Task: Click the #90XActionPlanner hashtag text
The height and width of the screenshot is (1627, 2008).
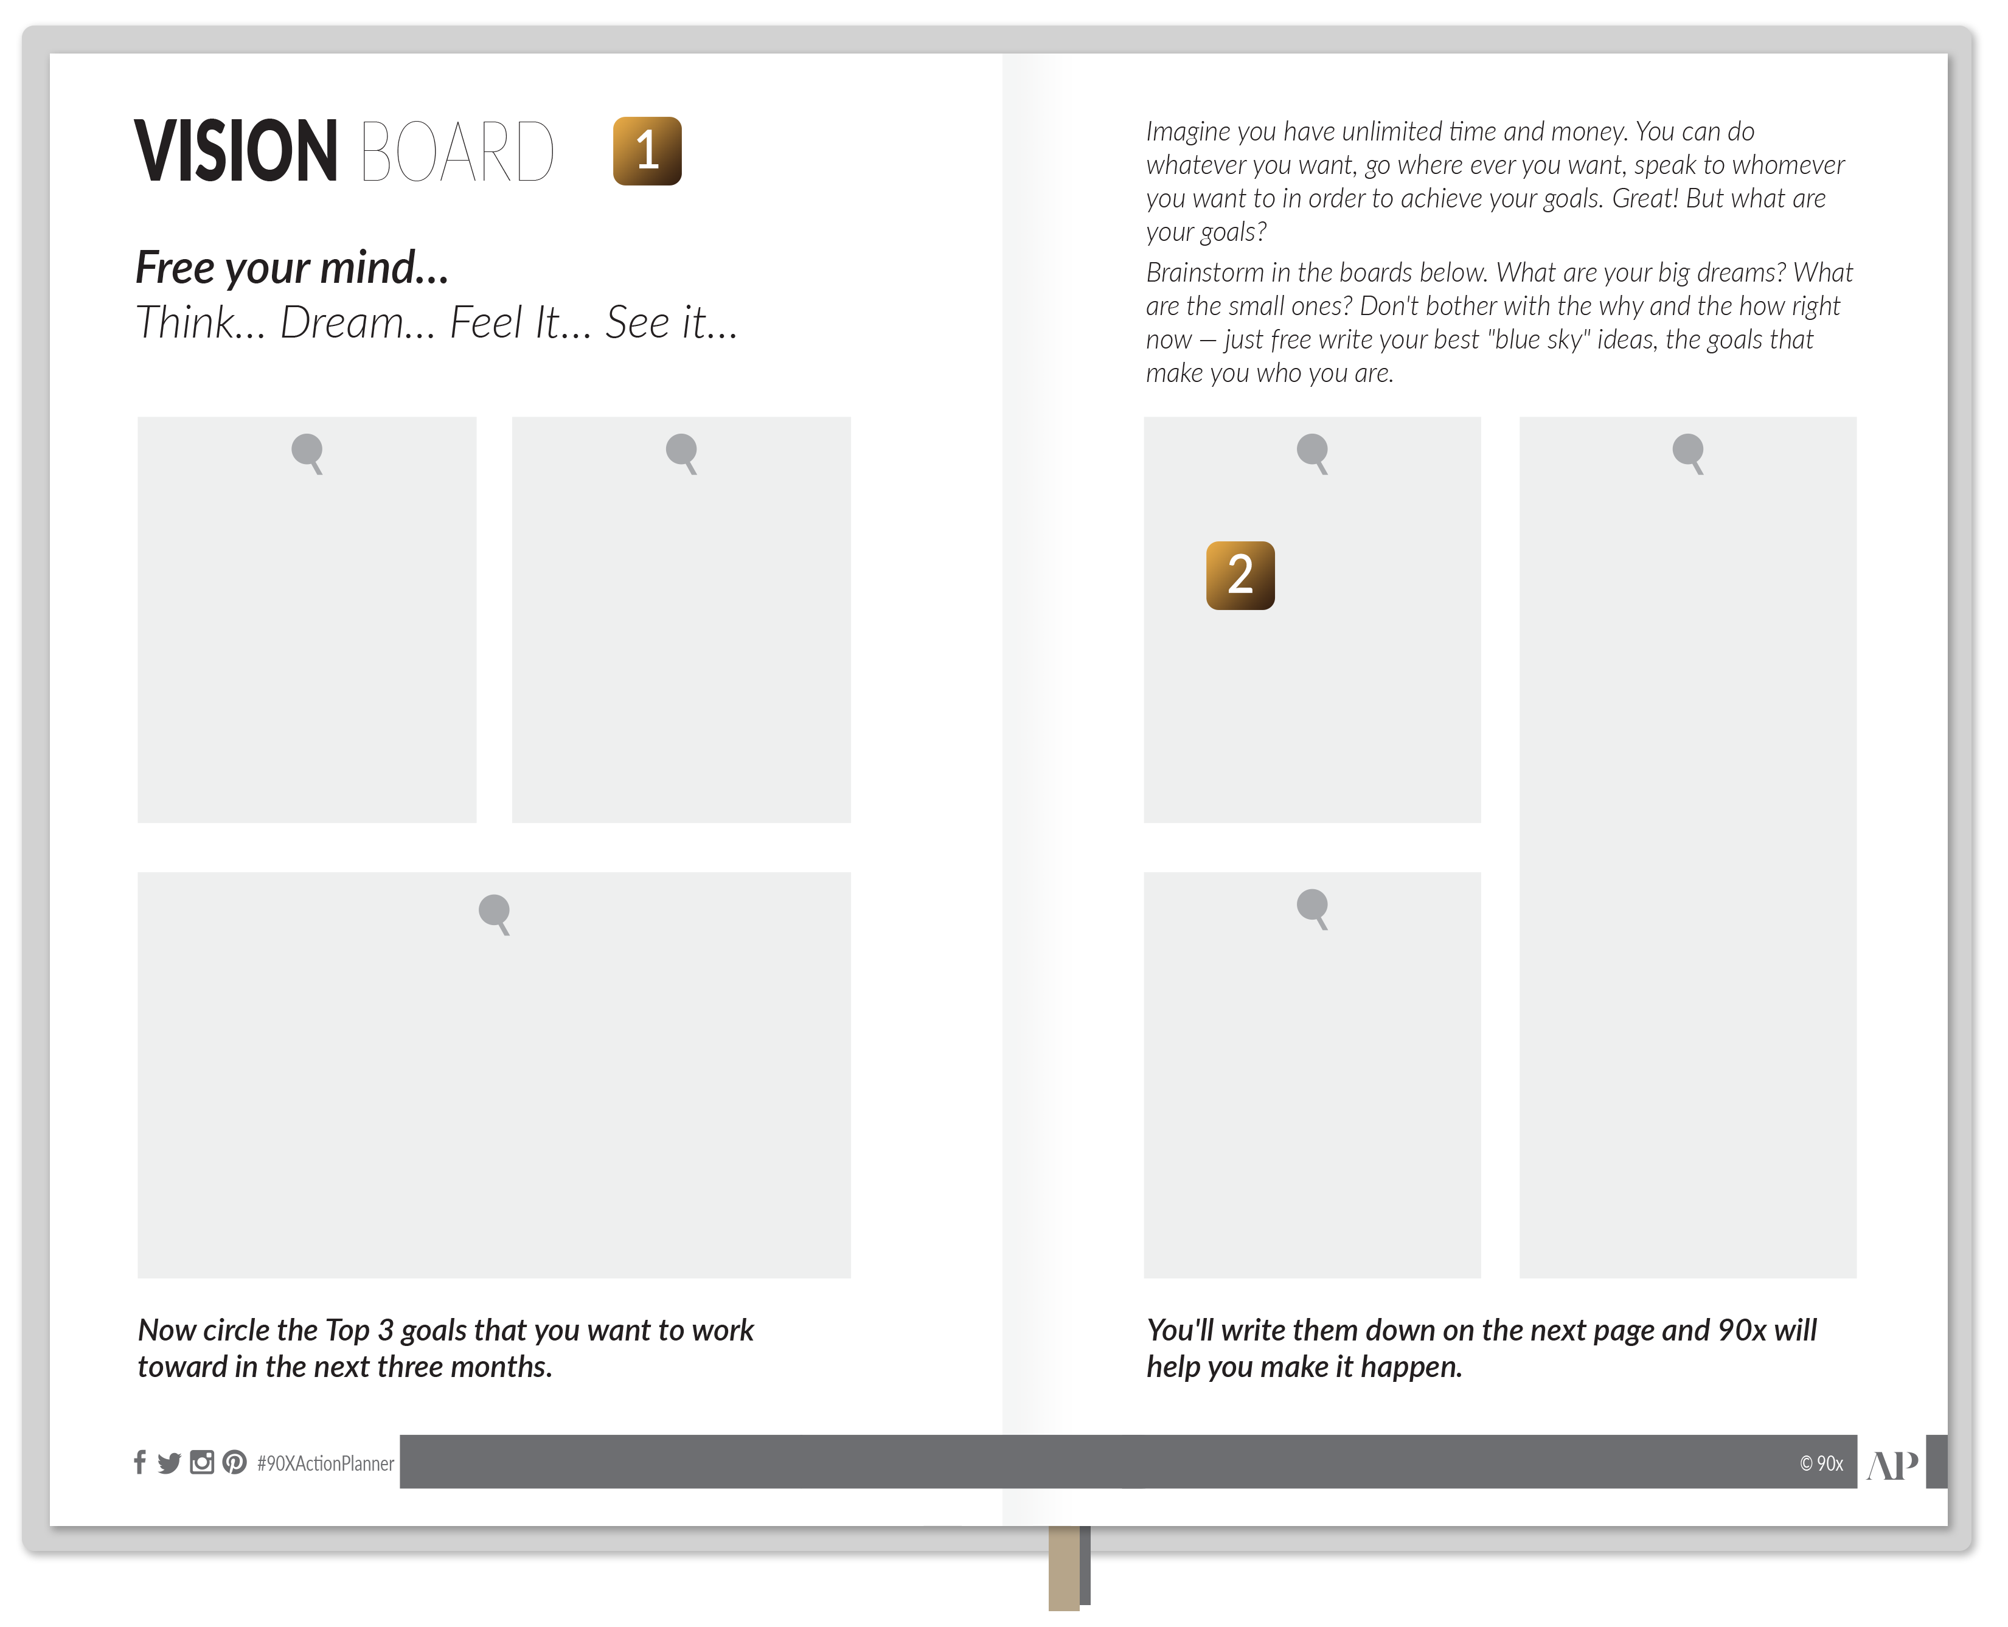Action: 325,1463
